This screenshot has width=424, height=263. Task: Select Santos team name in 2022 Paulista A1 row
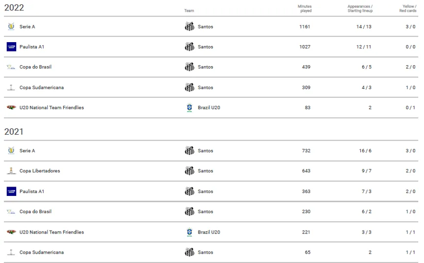tap(205, 47)
